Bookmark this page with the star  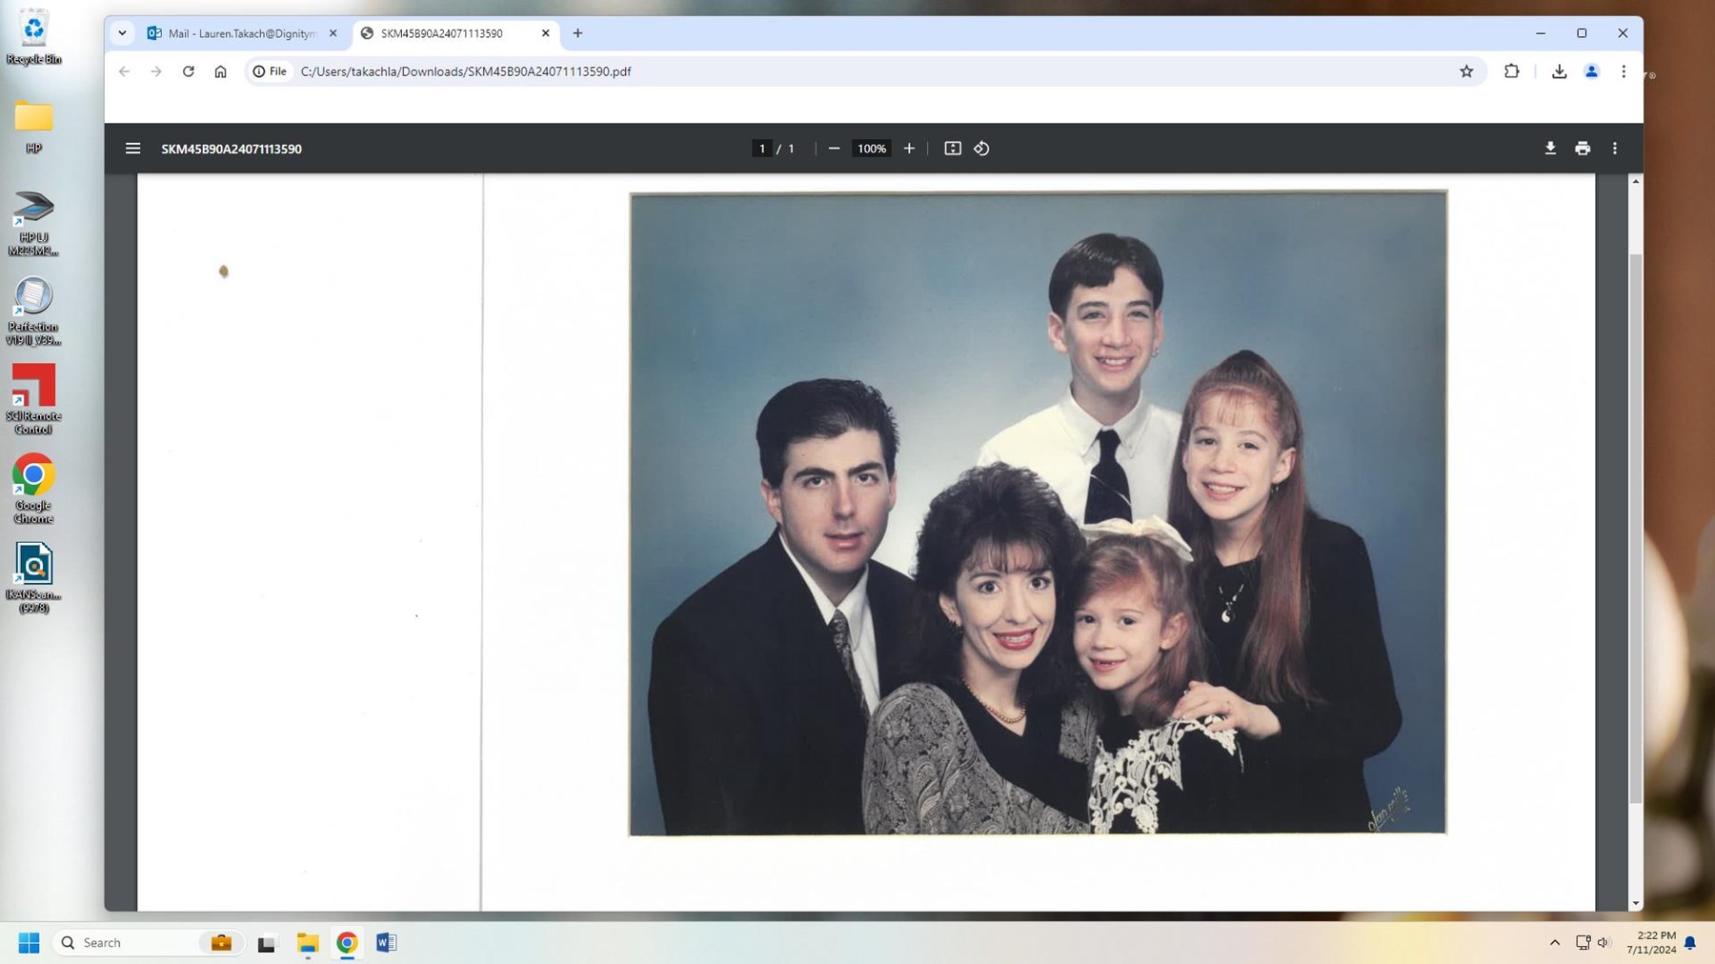click(x=1466, y=71)
